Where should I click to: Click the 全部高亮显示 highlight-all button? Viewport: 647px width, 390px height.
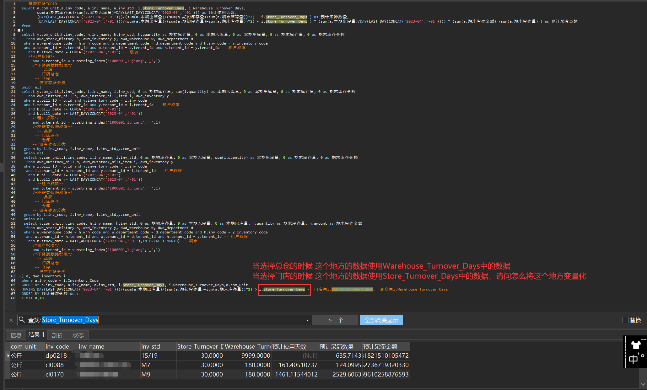381,320
